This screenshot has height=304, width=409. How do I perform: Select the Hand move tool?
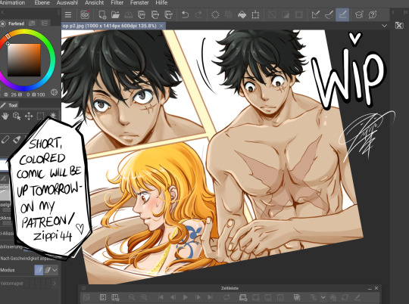[x=5, y=116]
